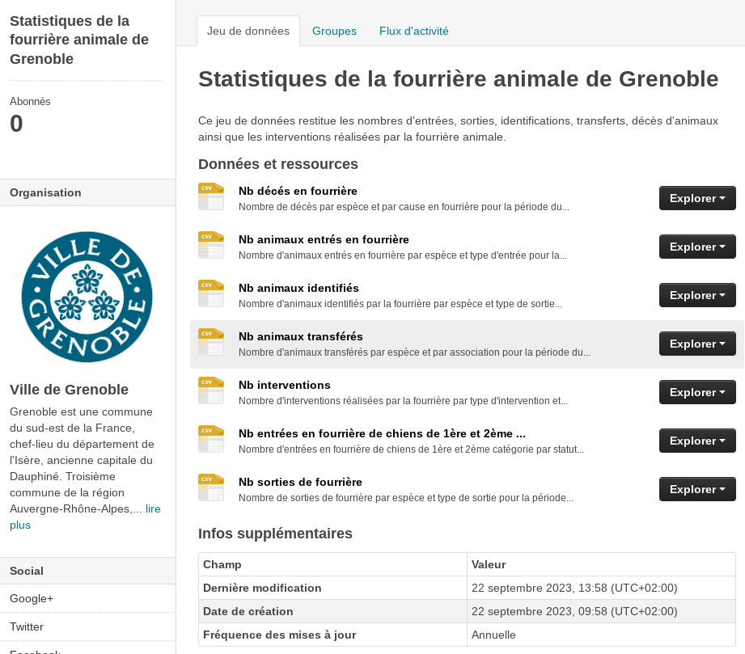Click the CSV icon beside Nb interventions
The width and height of the screenshot is (745, 654).
click(x=210, y=390)
